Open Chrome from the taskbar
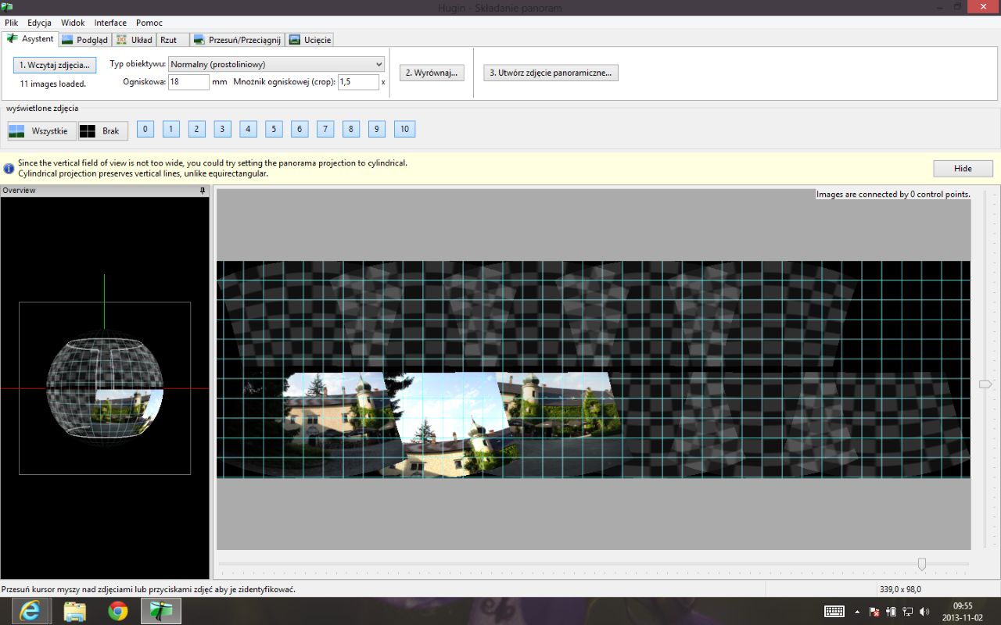This screenshot has height=625, width=1001. coord(118,611)
